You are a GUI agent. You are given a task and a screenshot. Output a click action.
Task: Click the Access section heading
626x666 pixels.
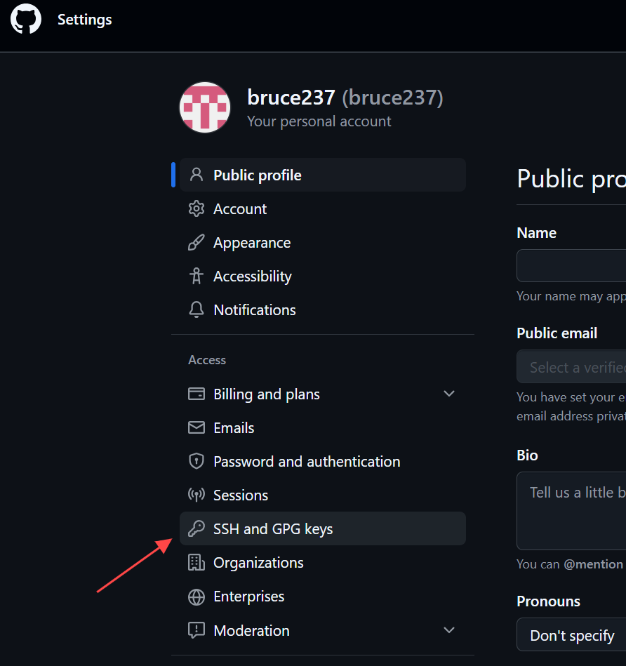(x=207, y=360)
